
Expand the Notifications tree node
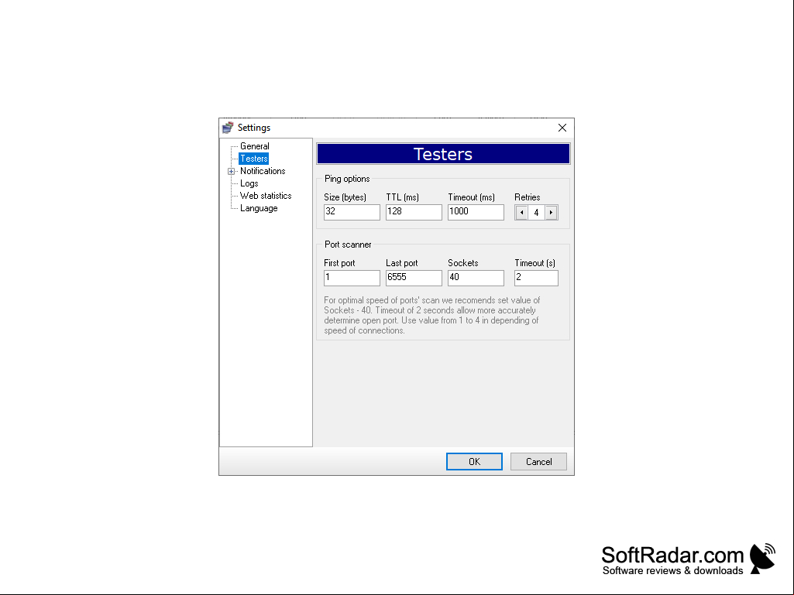(232, 172)
